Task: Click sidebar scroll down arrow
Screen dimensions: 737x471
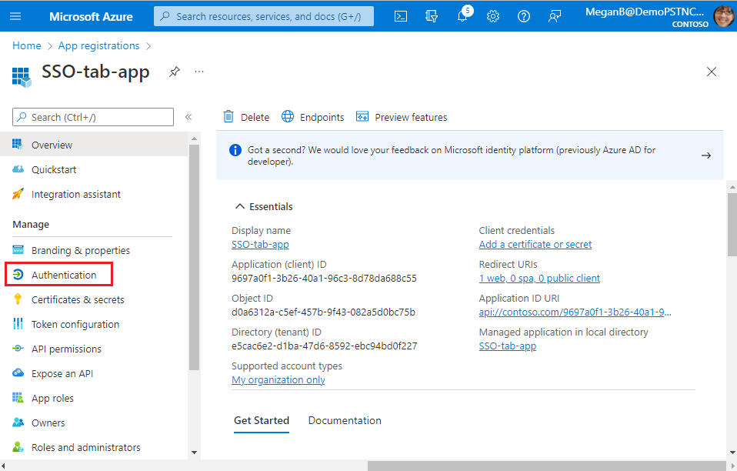Action: click(194, 453)
